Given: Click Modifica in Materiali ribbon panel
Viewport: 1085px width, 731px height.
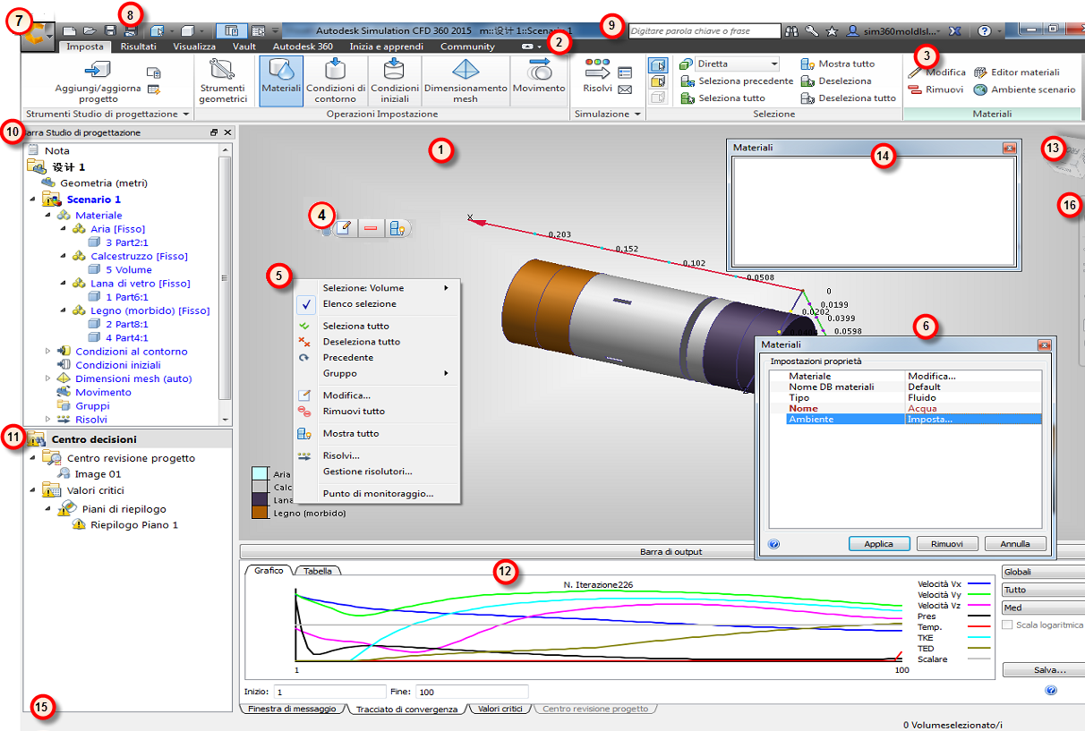Looking at the screenshot, I should pyautogui.click(x=936, y=72).
